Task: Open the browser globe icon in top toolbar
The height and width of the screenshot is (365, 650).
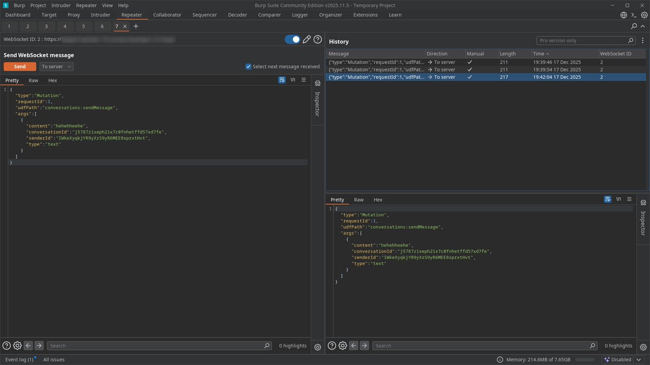Action: (x=624, y=15)
